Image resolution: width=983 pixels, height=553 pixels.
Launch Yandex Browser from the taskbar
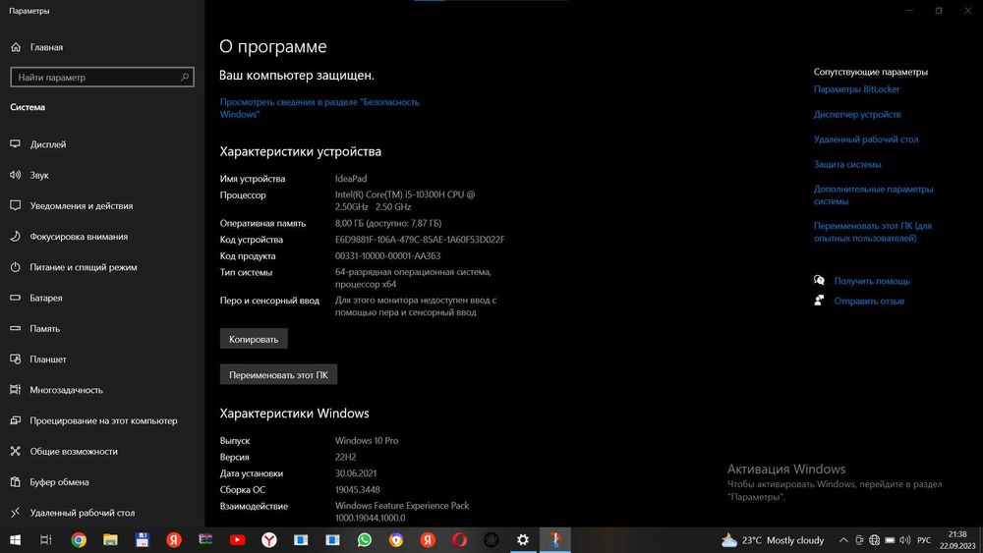point(269,540)
